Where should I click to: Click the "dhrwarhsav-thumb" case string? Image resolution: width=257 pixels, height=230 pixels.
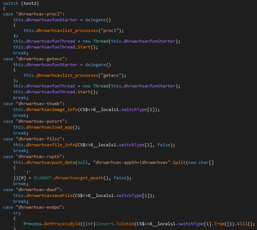(x=39, y=104)
